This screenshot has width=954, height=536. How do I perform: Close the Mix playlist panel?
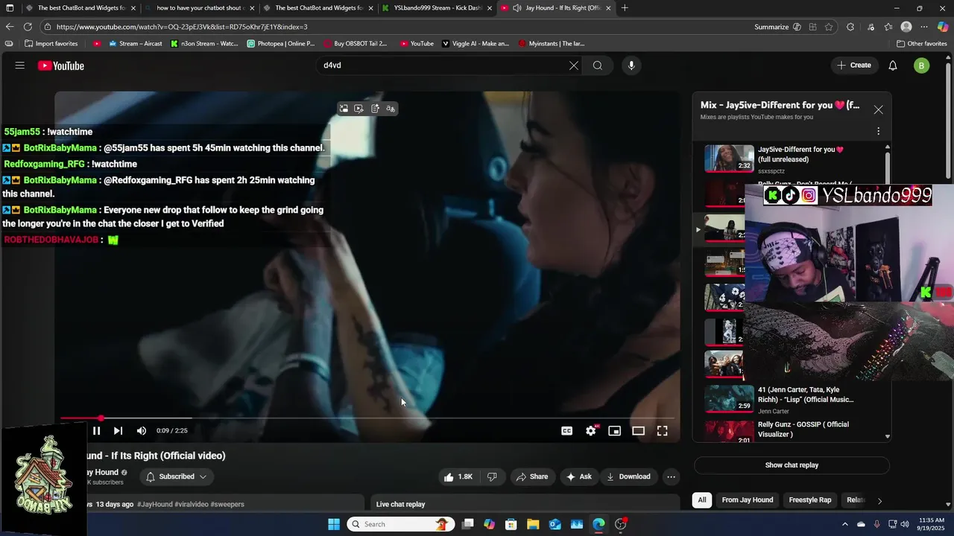tap(879, 109)
